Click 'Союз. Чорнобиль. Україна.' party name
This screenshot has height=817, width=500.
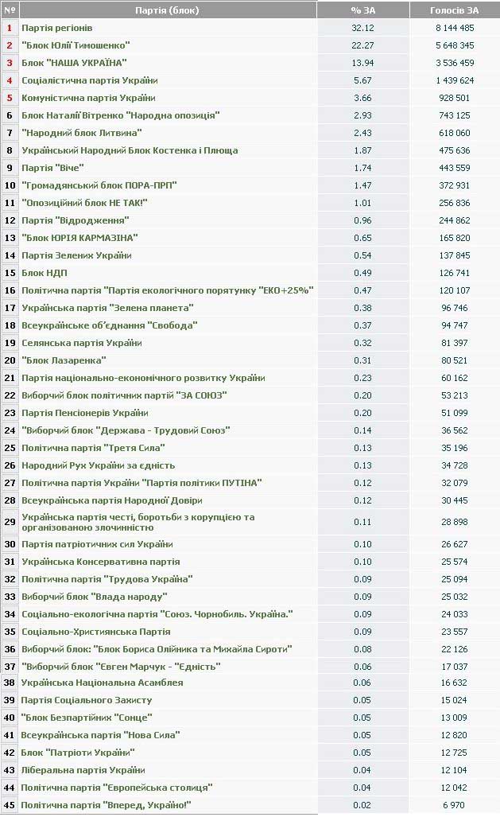(x=157, y=614)
